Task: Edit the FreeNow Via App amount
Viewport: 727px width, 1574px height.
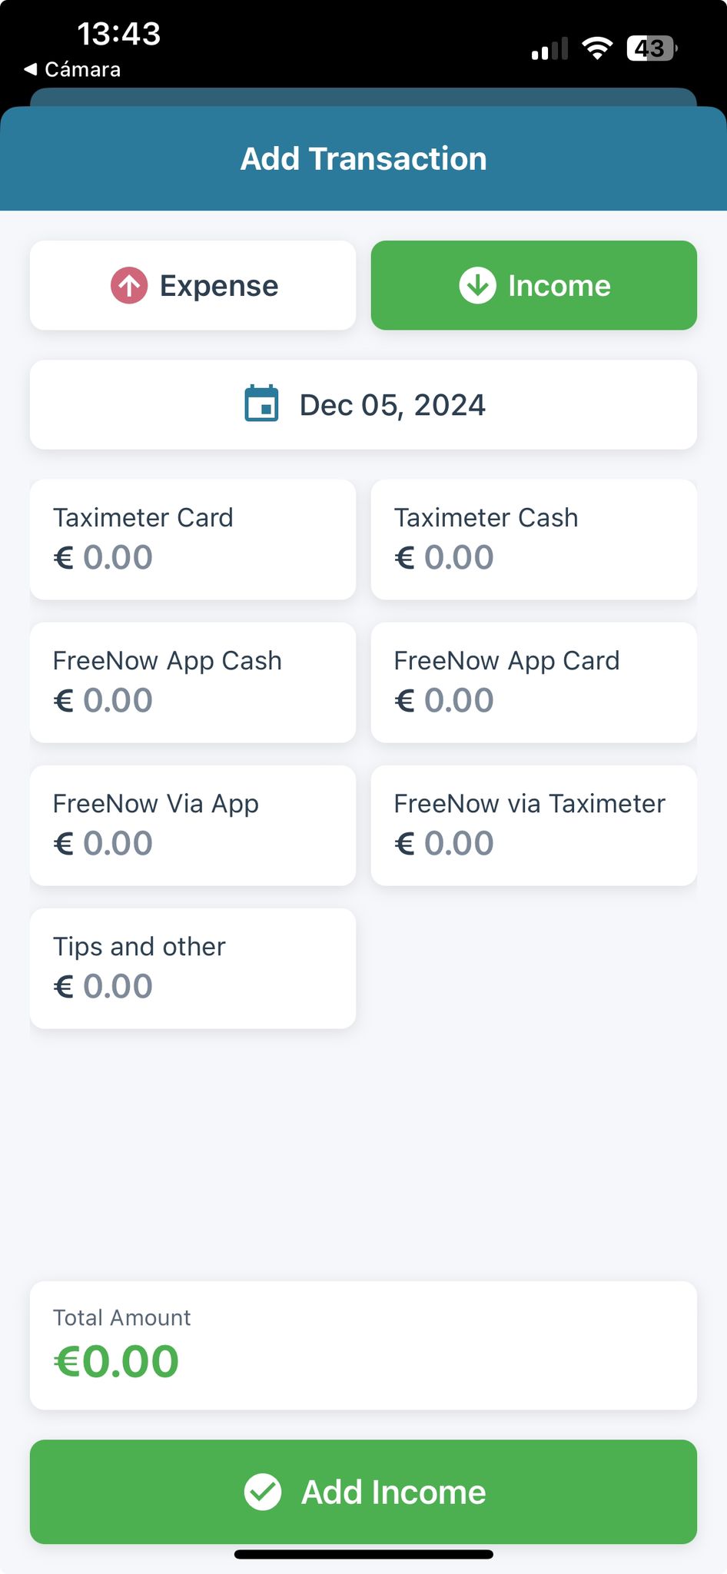Action: coord(193,825)
